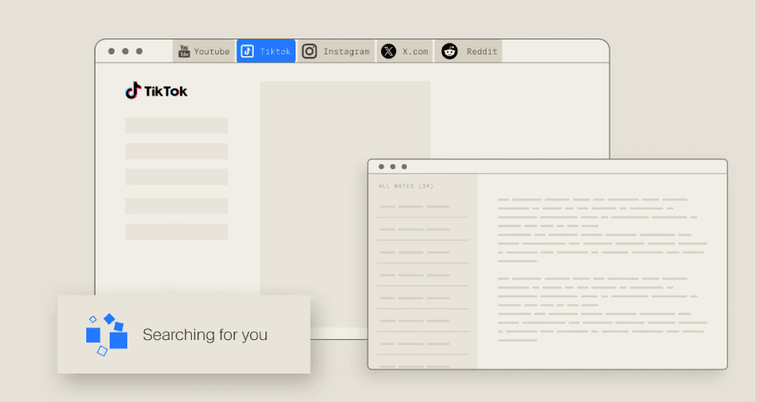Click the X logo icon
This screenshot has height=402, width=757.
(389, 51)
